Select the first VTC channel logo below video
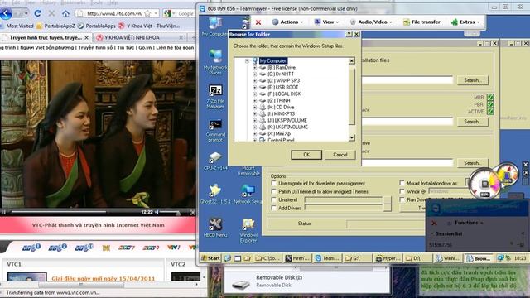Screen dimensions: 530x298 point(31,248)
